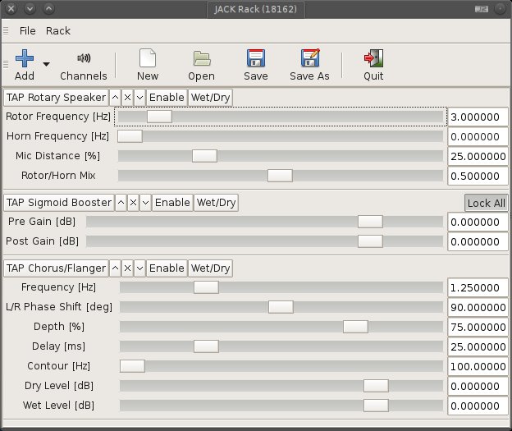This screenshot has width=512, height=431.
Task: Click the TAP Chorus/Flanger name button
Action: [56, 268]
